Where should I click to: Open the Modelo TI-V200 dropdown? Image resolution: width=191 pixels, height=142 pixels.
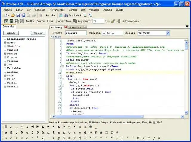[168, 33]
